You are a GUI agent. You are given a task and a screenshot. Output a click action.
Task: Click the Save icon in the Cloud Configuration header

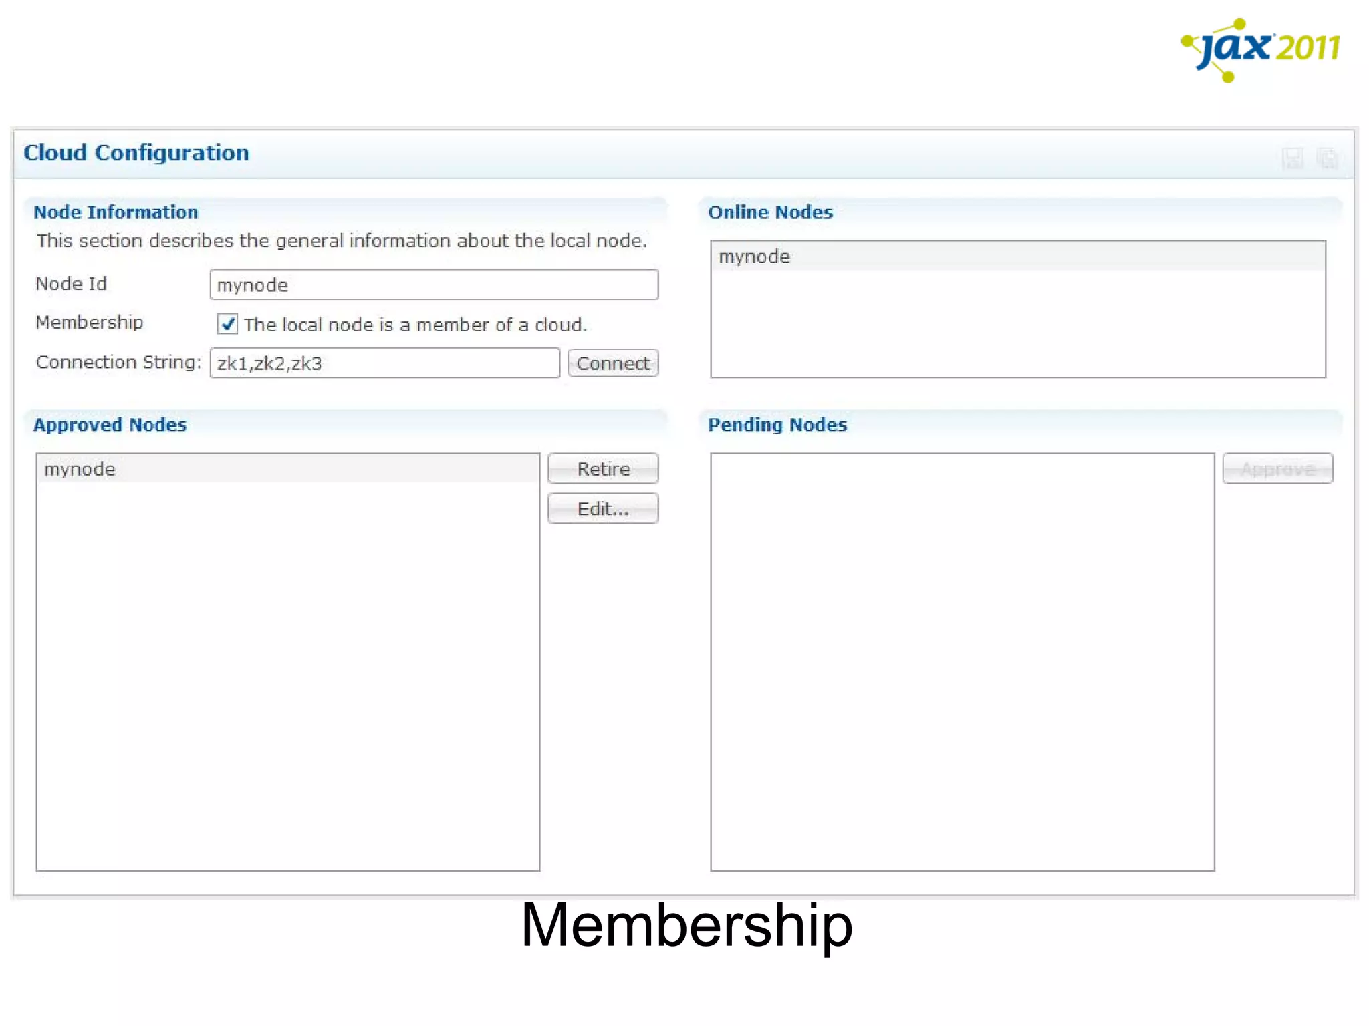pyautogui.click(x=1293, y=158)
